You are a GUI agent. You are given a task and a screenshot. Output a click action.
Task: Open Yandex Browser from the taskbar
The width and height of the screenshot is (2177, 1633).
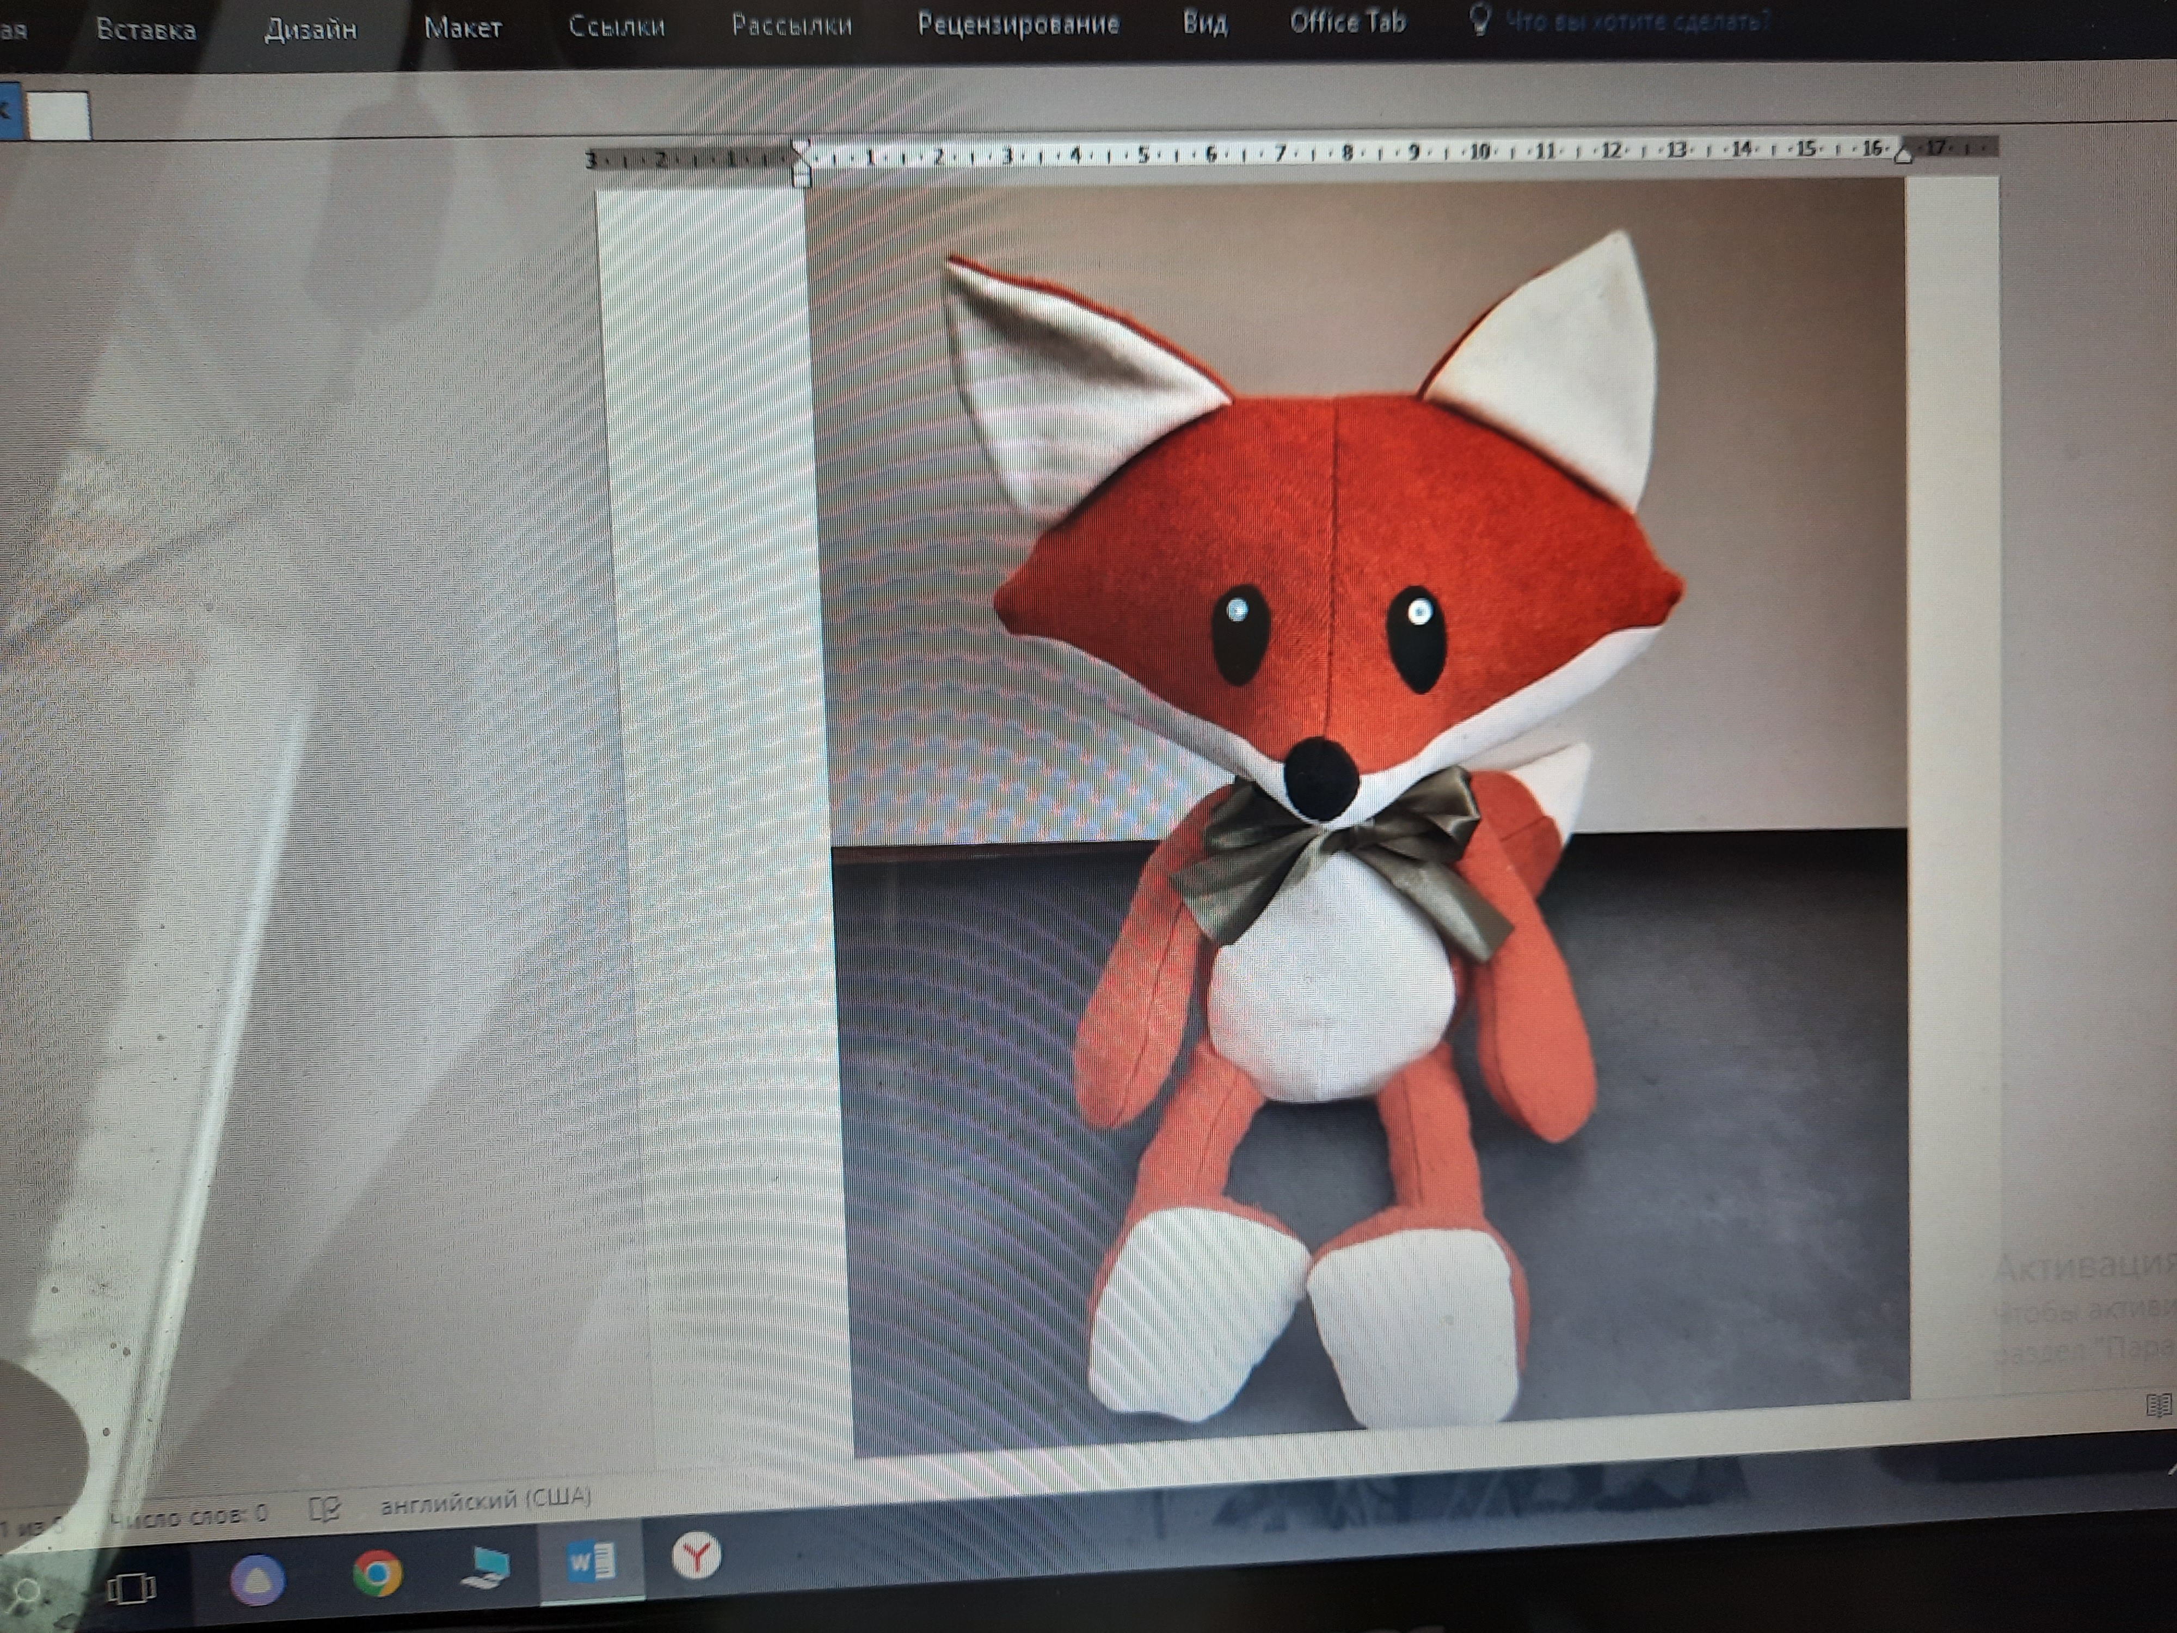pos(696,1557)
